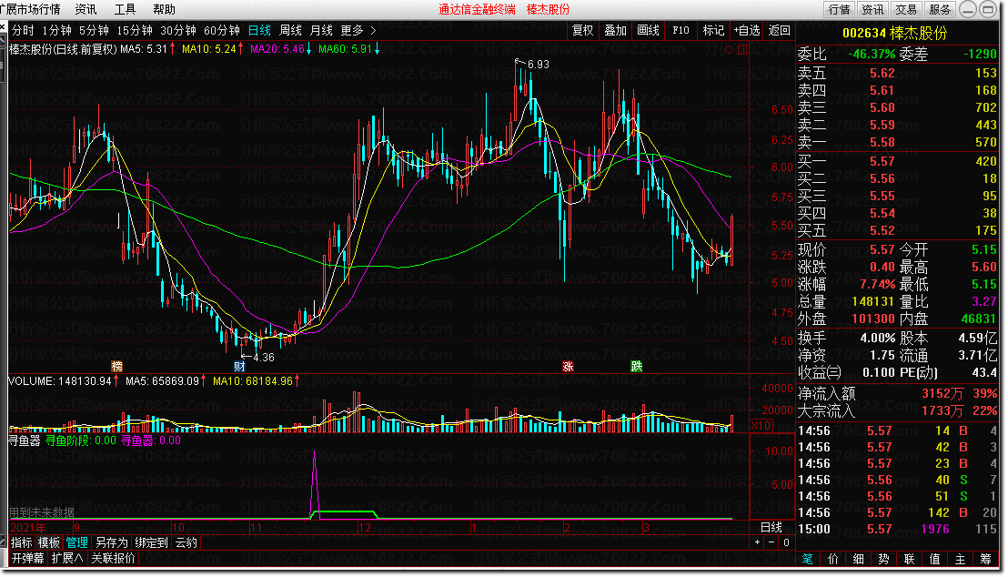Click the 画线 draw line button
1008x577 pixels.
coord(648,30)
